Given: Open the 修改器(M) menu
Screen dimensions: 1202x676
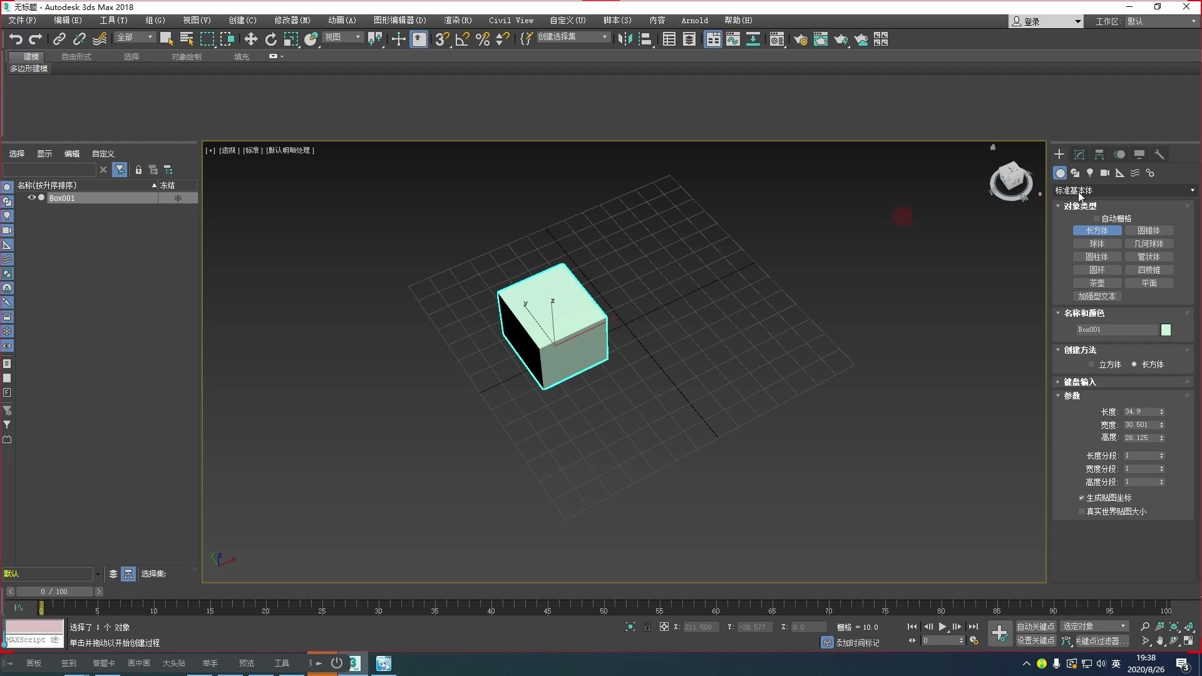Looking at the screenshot, I should point(292,21).
